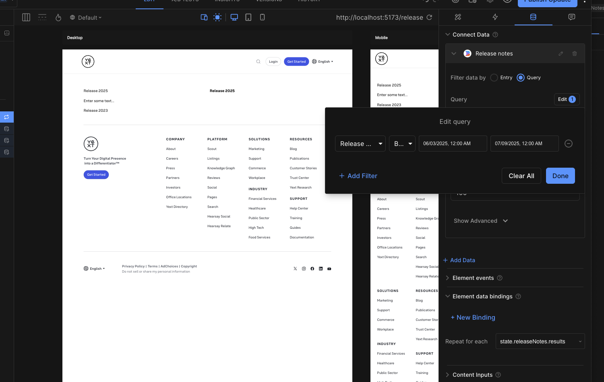Open the 'Release ...' field dropdown
This screenshot has width=604, height=382.
(360, 144)
